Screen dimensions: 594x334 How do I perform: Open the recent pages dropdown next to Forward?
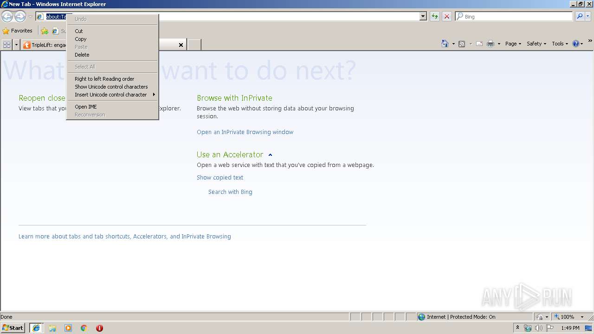(30, 17)
